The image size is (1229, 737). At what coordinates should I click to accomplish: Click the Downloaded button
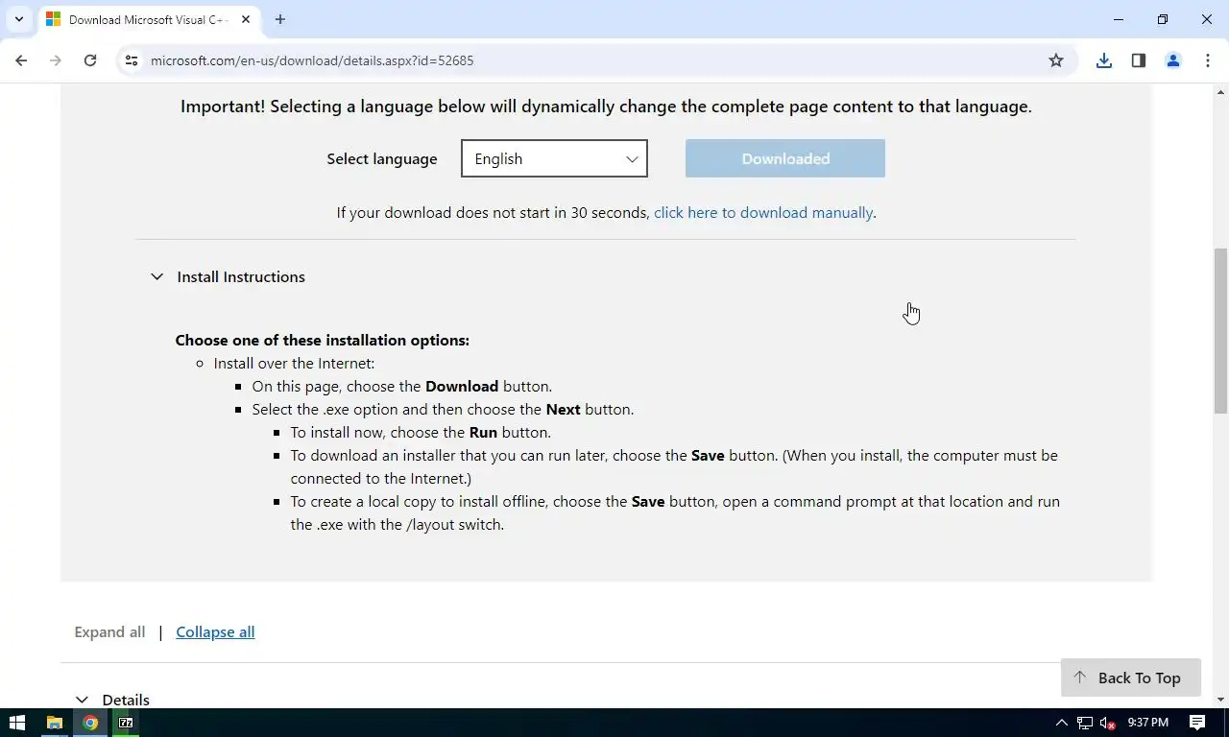785,158
